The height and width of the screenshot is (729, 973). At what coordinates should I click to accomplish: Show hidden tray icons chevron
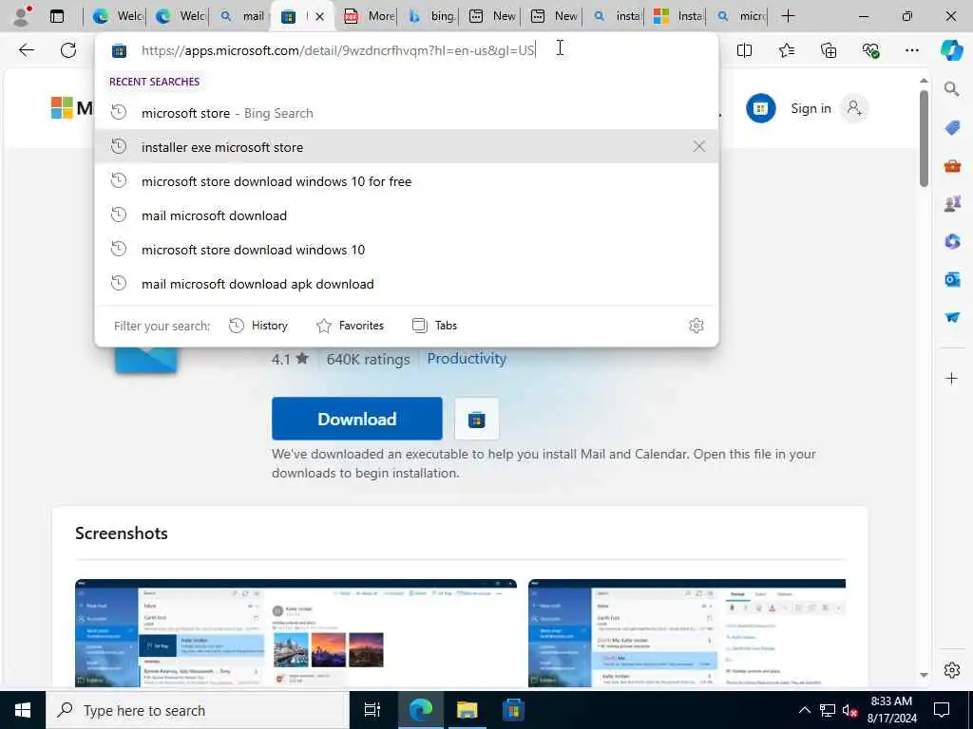pos(804,710)
